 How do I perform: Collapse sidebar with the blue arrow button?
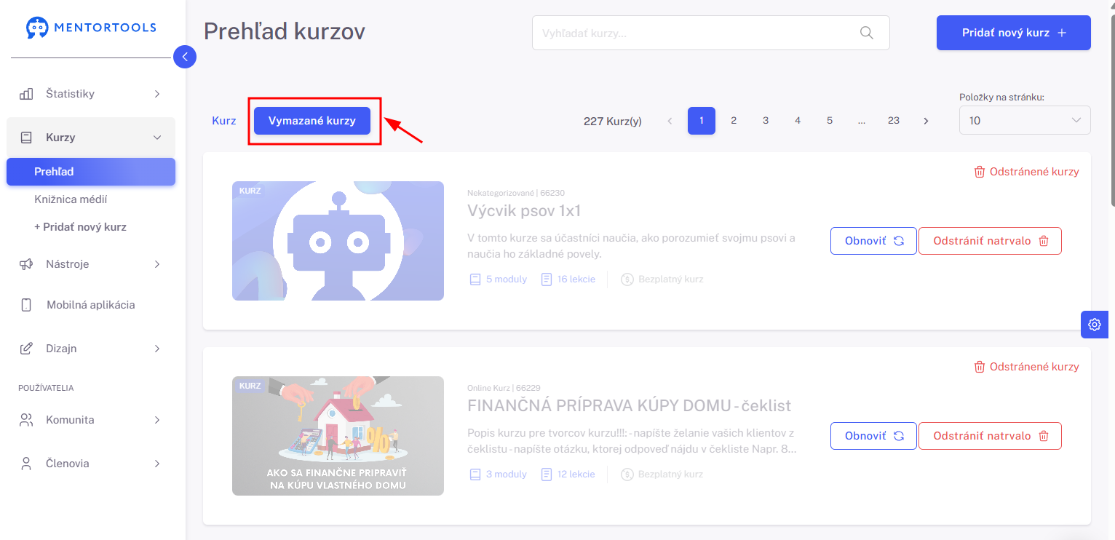tap(185, 56)
